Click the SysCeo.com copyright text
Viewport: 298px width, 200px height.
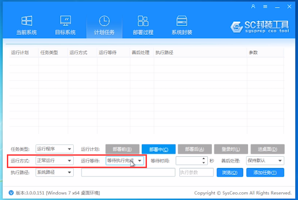point(243,193)
